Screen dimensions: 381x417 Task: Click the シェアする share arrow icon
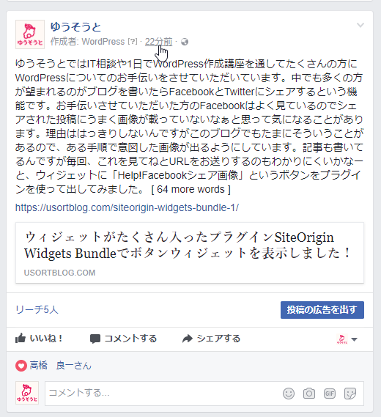[188, 339]
